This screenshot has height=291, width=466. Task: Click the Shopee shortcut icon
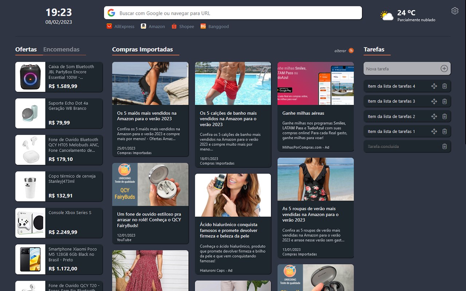pyautogui.click(x=174, y=26)
